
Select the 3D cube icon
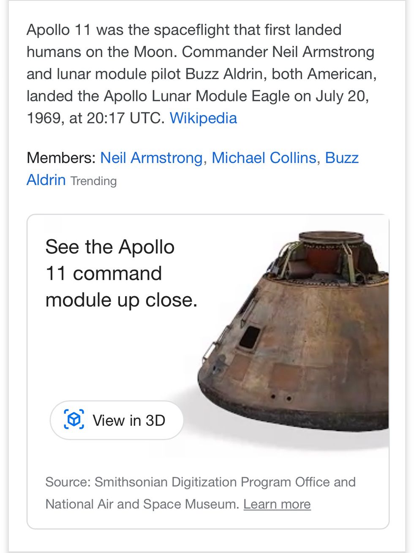click(74, 419)
